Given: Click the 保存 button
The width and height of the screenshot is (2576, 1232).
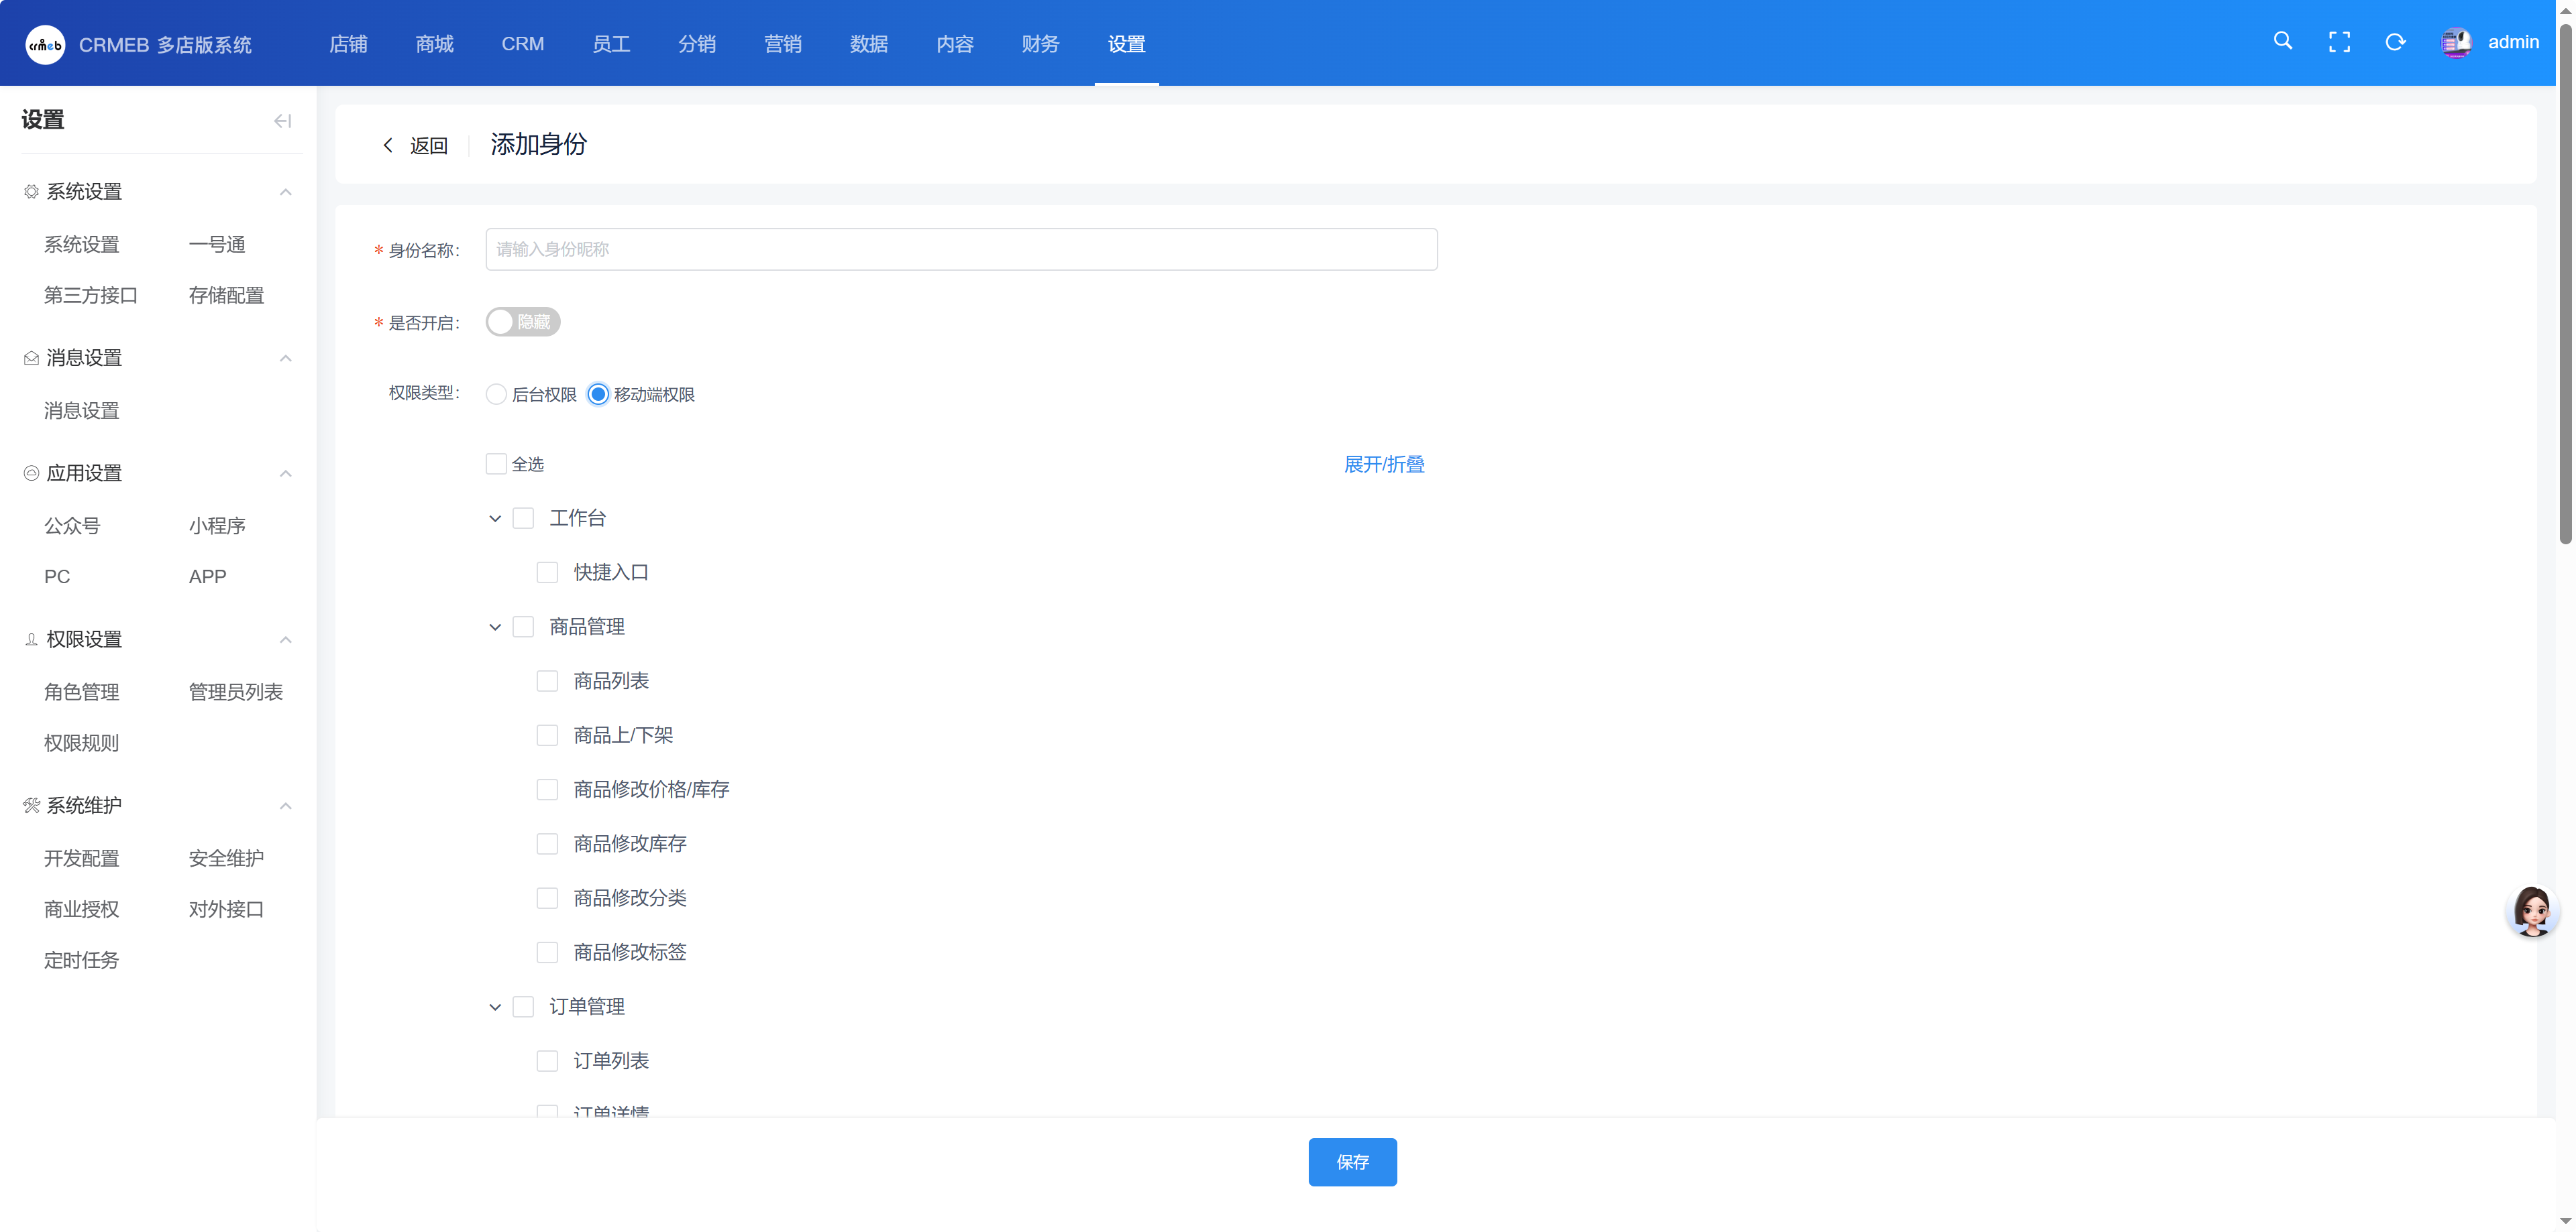Looking at the screenshot, I should pyautogui.click(x=1352, y=1162).
